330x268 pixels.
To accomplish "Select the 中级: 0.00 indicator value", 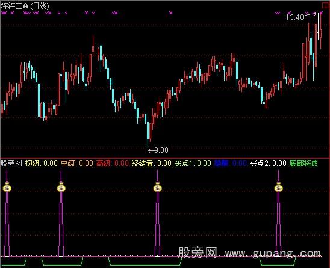I will 77,163.
